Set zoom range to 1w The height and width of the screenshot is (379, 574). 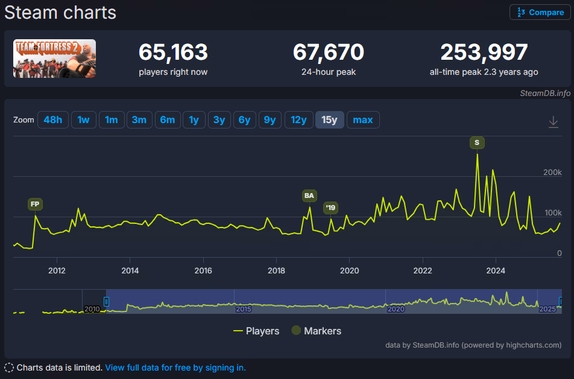[x=83, y=120]
